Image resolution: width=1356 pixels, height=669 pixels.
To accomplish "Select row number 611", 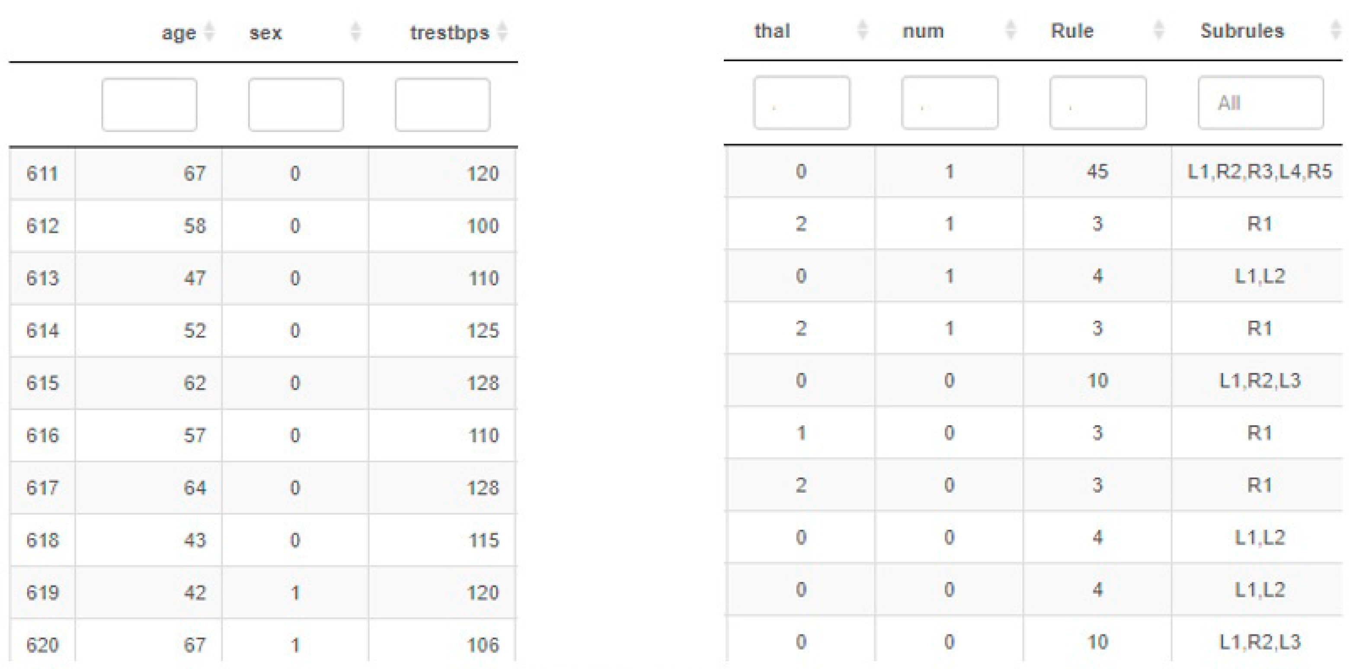I will pyautogui.click(x=42, y=174).
